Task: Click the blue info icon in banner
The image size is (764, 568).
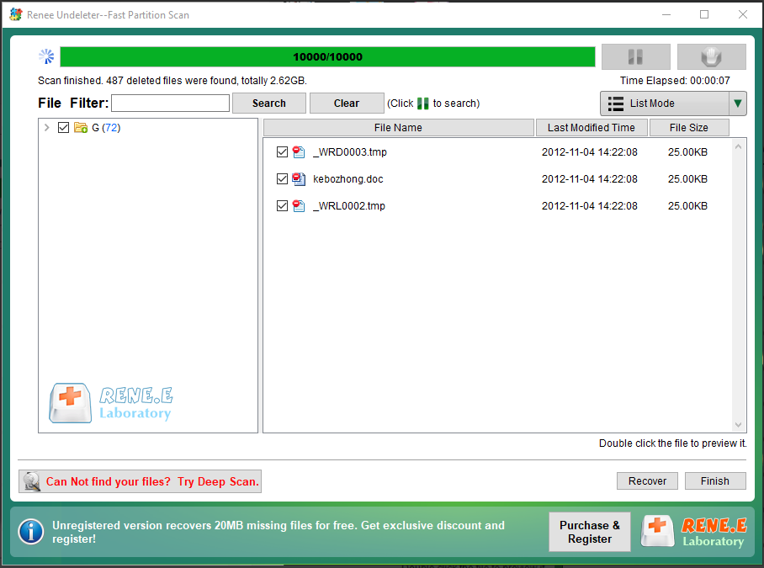Action: [31, 531]
